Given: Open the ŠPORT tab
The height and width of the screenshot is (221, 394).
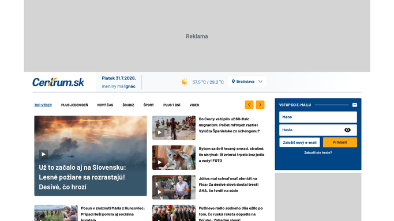Looking at the screenshot, I should coord(148,105).
